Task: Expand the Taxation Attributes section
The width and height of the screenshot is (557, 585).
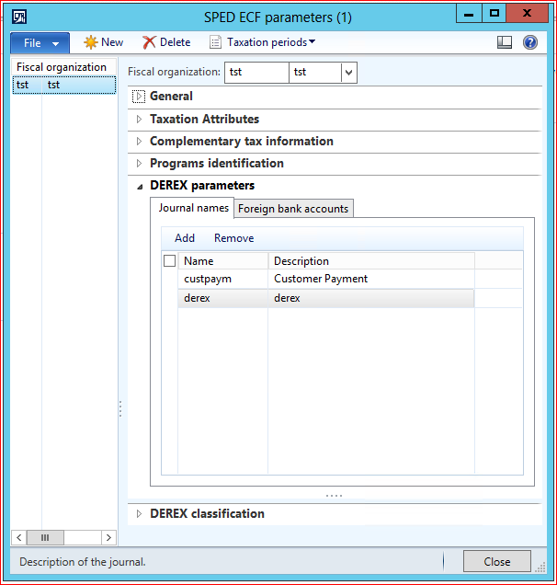Action: tap(139, 119)
